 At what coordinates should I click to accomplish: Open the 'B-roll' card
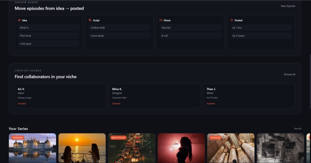190,36
